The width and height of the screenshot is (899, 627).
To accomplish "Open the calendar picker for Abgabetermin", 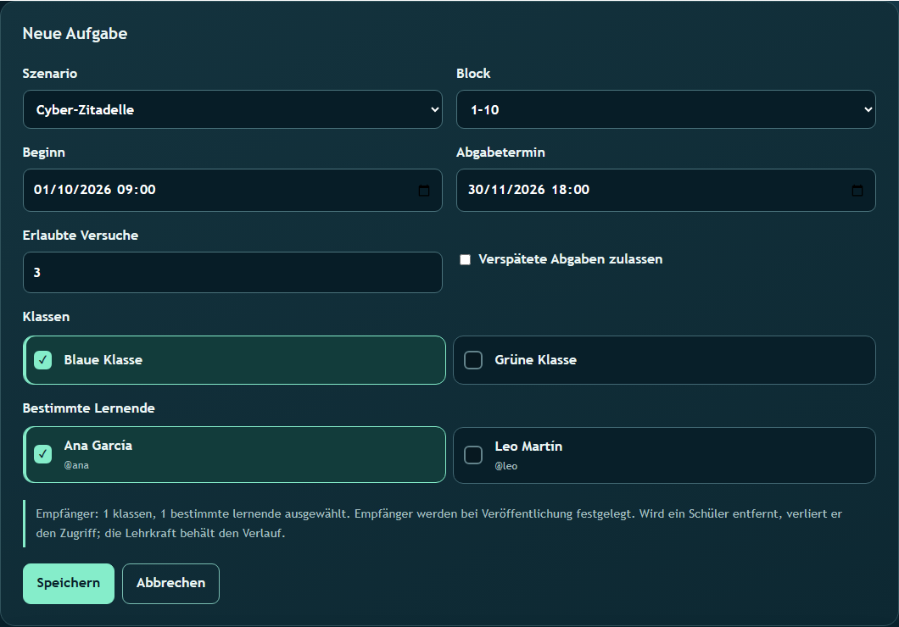I will tap(857, 190).
